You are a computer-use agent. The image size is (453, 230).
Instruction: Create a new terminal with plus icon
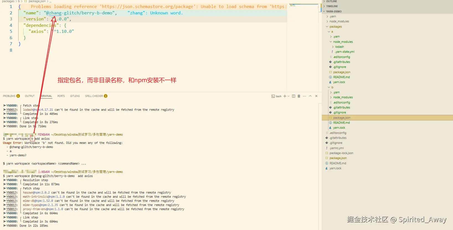[x=285, y=96]
